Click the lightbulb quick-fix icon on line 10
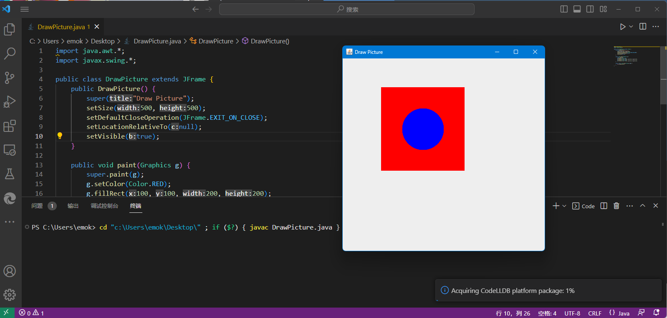 click(x=60, y=136)
